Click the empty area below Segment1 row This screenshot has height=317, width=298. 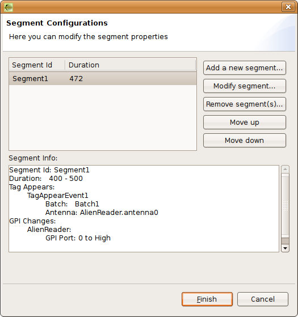click(x=103, y=117)
